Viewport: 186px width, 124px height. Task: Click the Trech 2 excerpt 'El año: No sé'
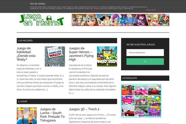pos(92,118)
